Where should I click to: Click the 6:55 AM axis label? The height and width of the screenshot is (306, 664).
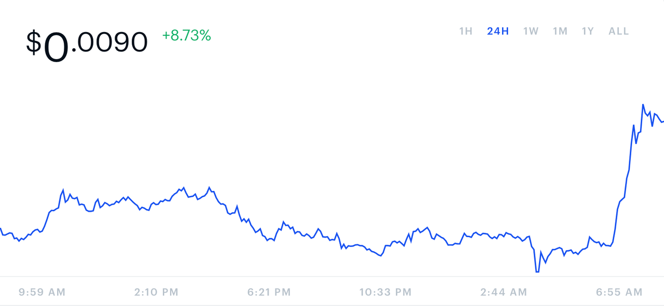(619, 292)
